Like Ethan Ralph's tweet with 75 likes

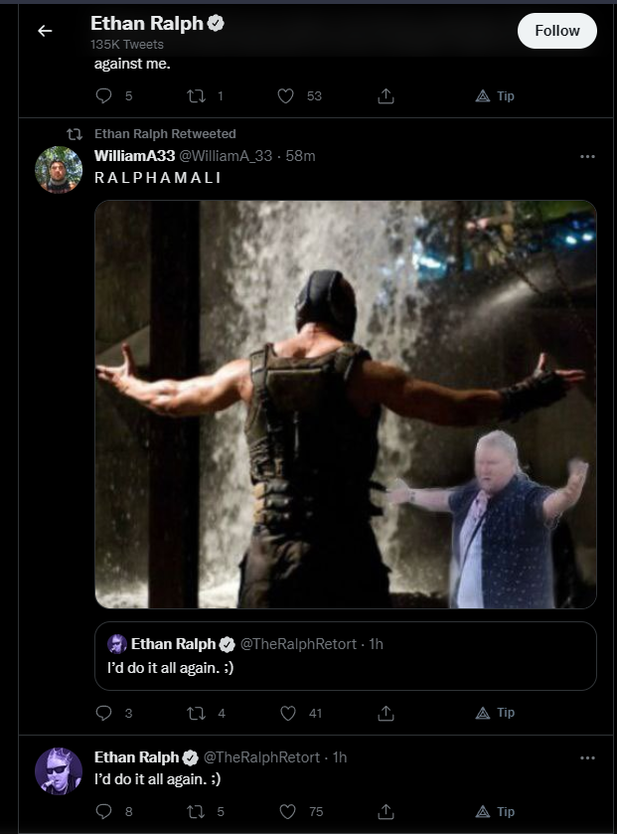tap(287, 812)
